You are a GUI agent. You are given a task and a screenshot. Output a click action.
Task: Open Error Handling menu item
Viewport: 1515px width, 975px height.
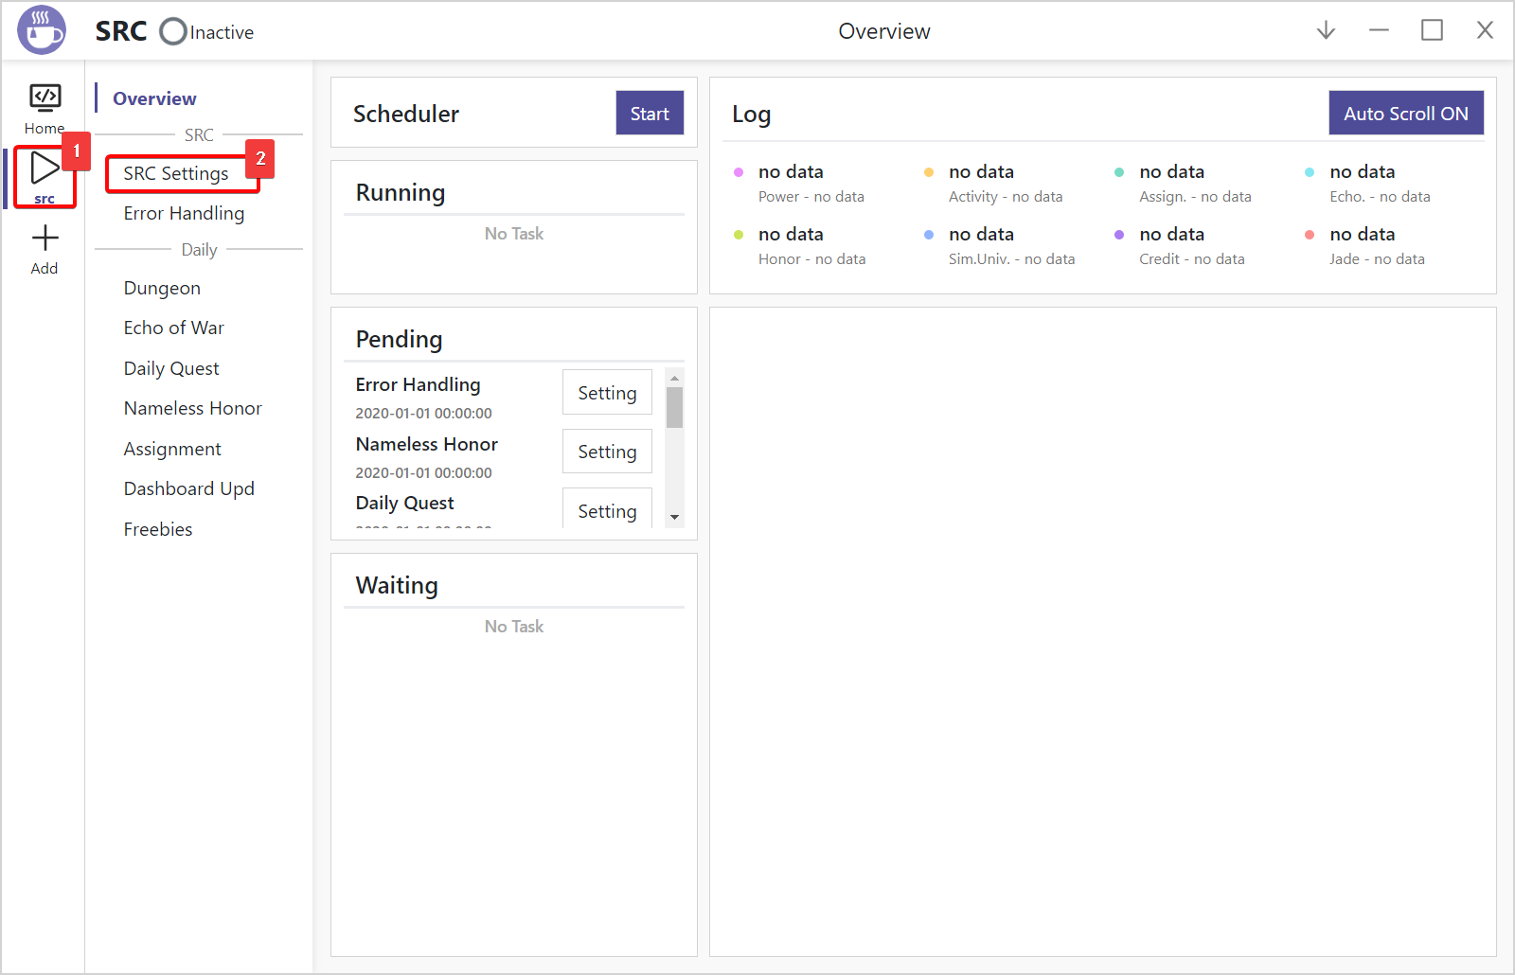pyautogui.click(x=184, y=213)
